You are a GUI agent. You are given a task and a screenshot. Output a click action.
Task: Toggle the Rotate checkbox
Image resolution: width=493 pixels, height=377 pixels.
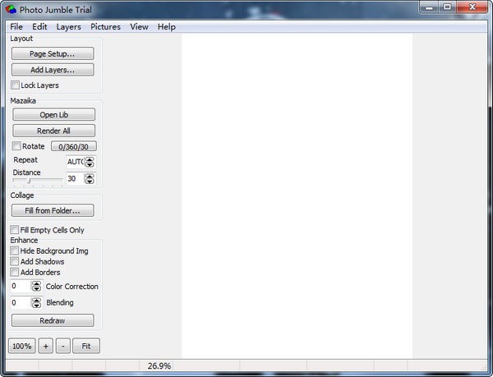tap(16, 145)
